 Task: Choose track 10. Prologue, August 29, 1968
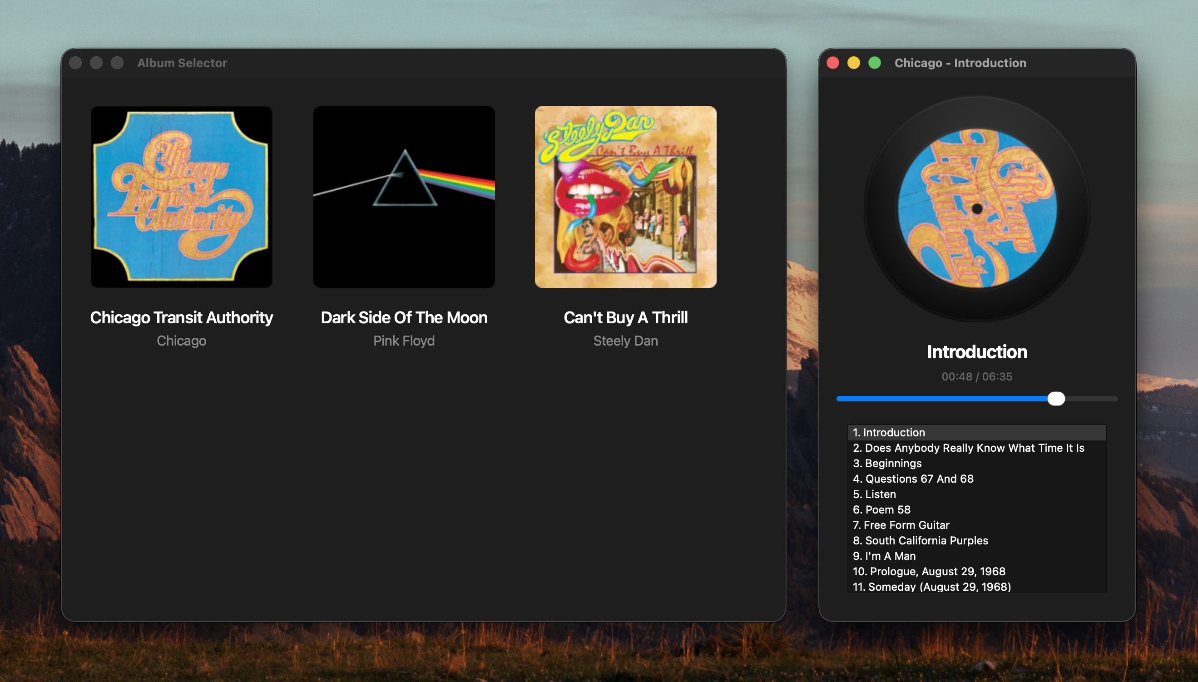[x=929, y=572]
